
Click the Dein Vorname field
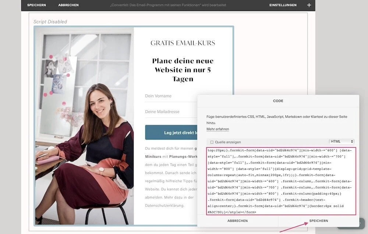pos(171,96)
